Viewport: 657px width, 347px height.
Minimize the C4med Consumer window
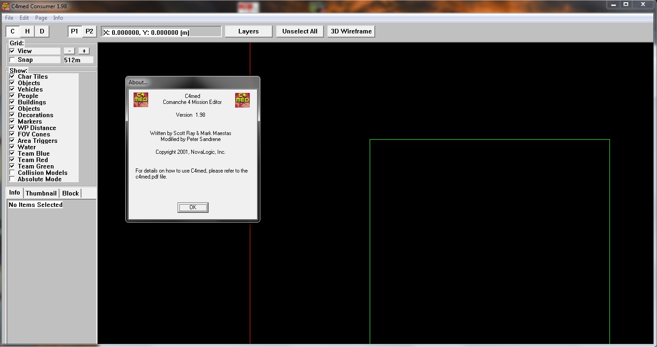tap(614, 4)
